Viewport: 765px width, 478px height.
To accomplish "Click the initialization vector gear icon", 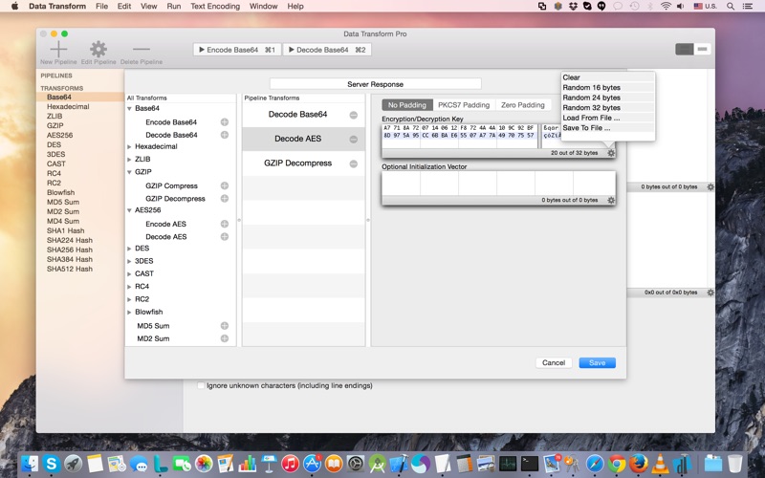I will coord(611,200).
